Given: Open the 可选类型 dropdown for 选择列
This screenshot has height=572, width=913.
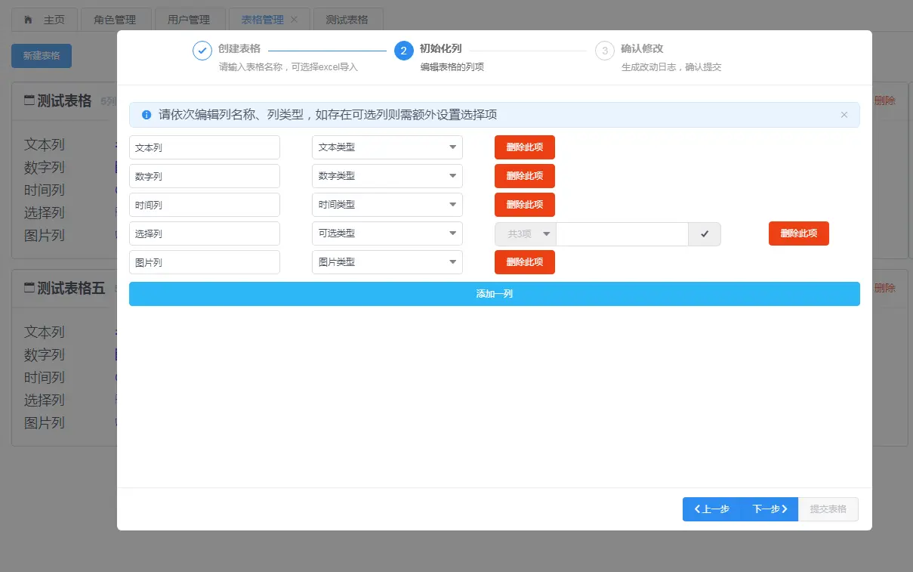Looking at the screenshot, I should click(x=387, y=233).
